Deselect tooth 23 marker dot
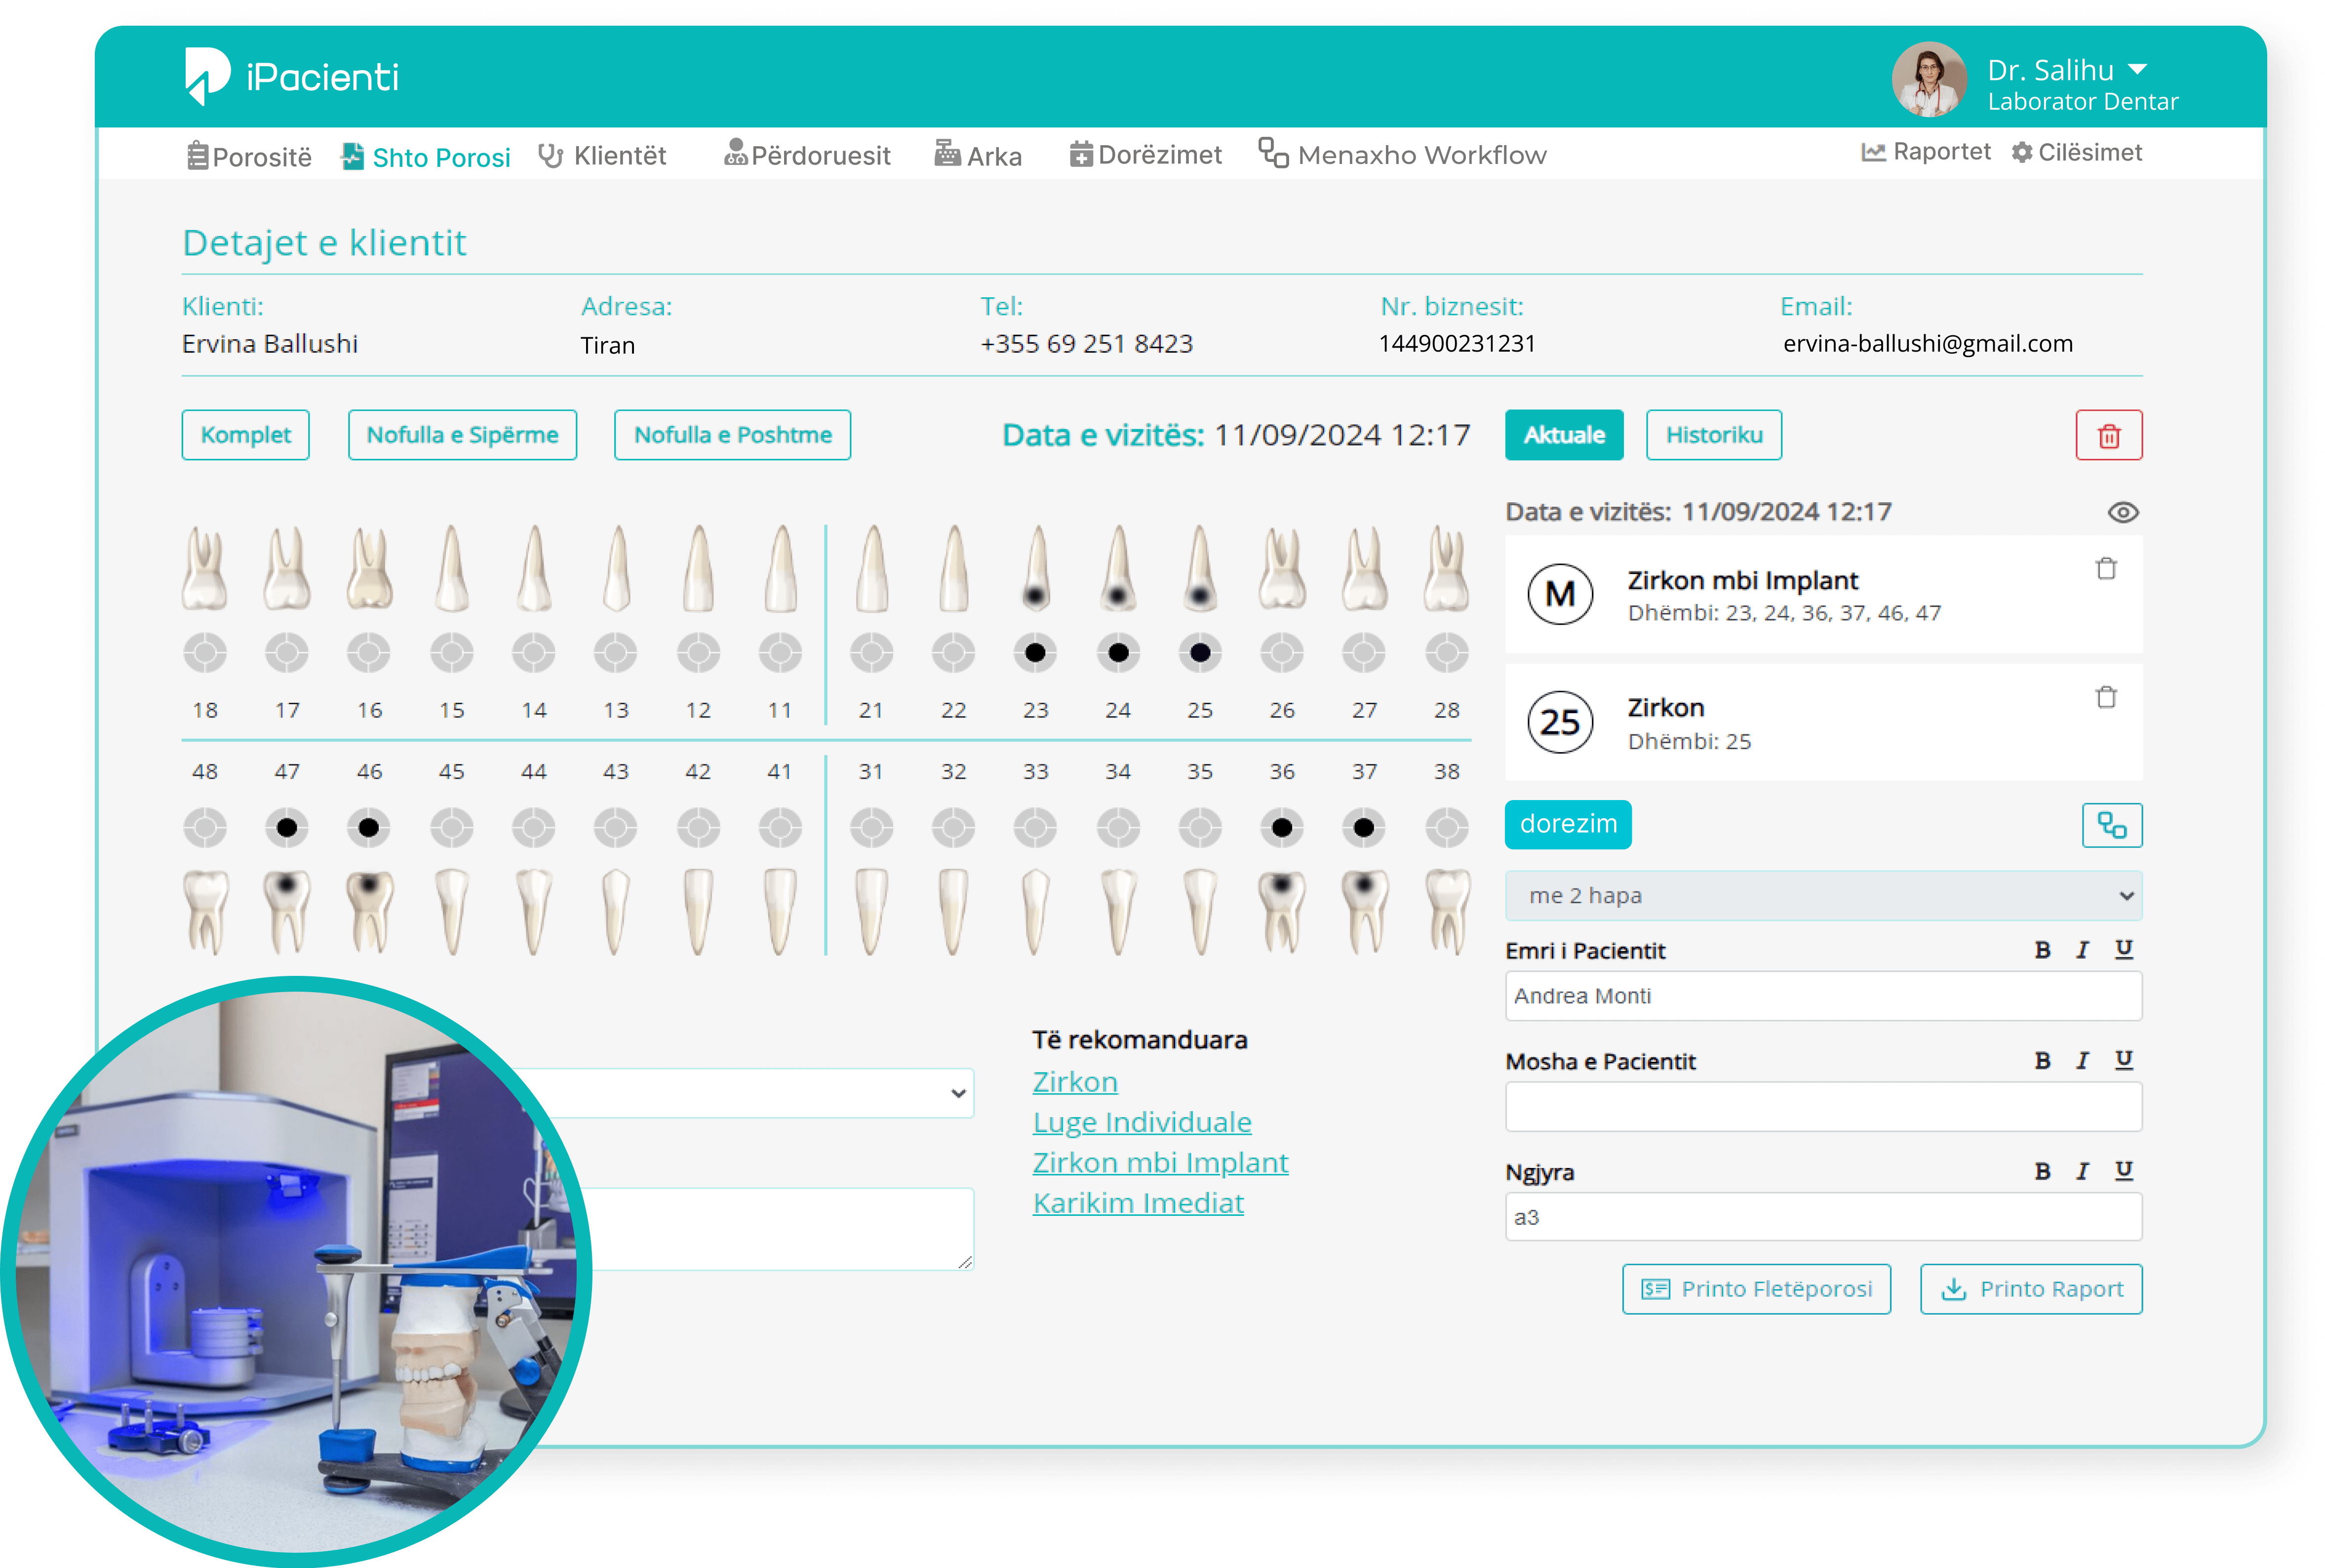The width and height of the screenshot is (2325, 1568). (x=1034, y=653)
